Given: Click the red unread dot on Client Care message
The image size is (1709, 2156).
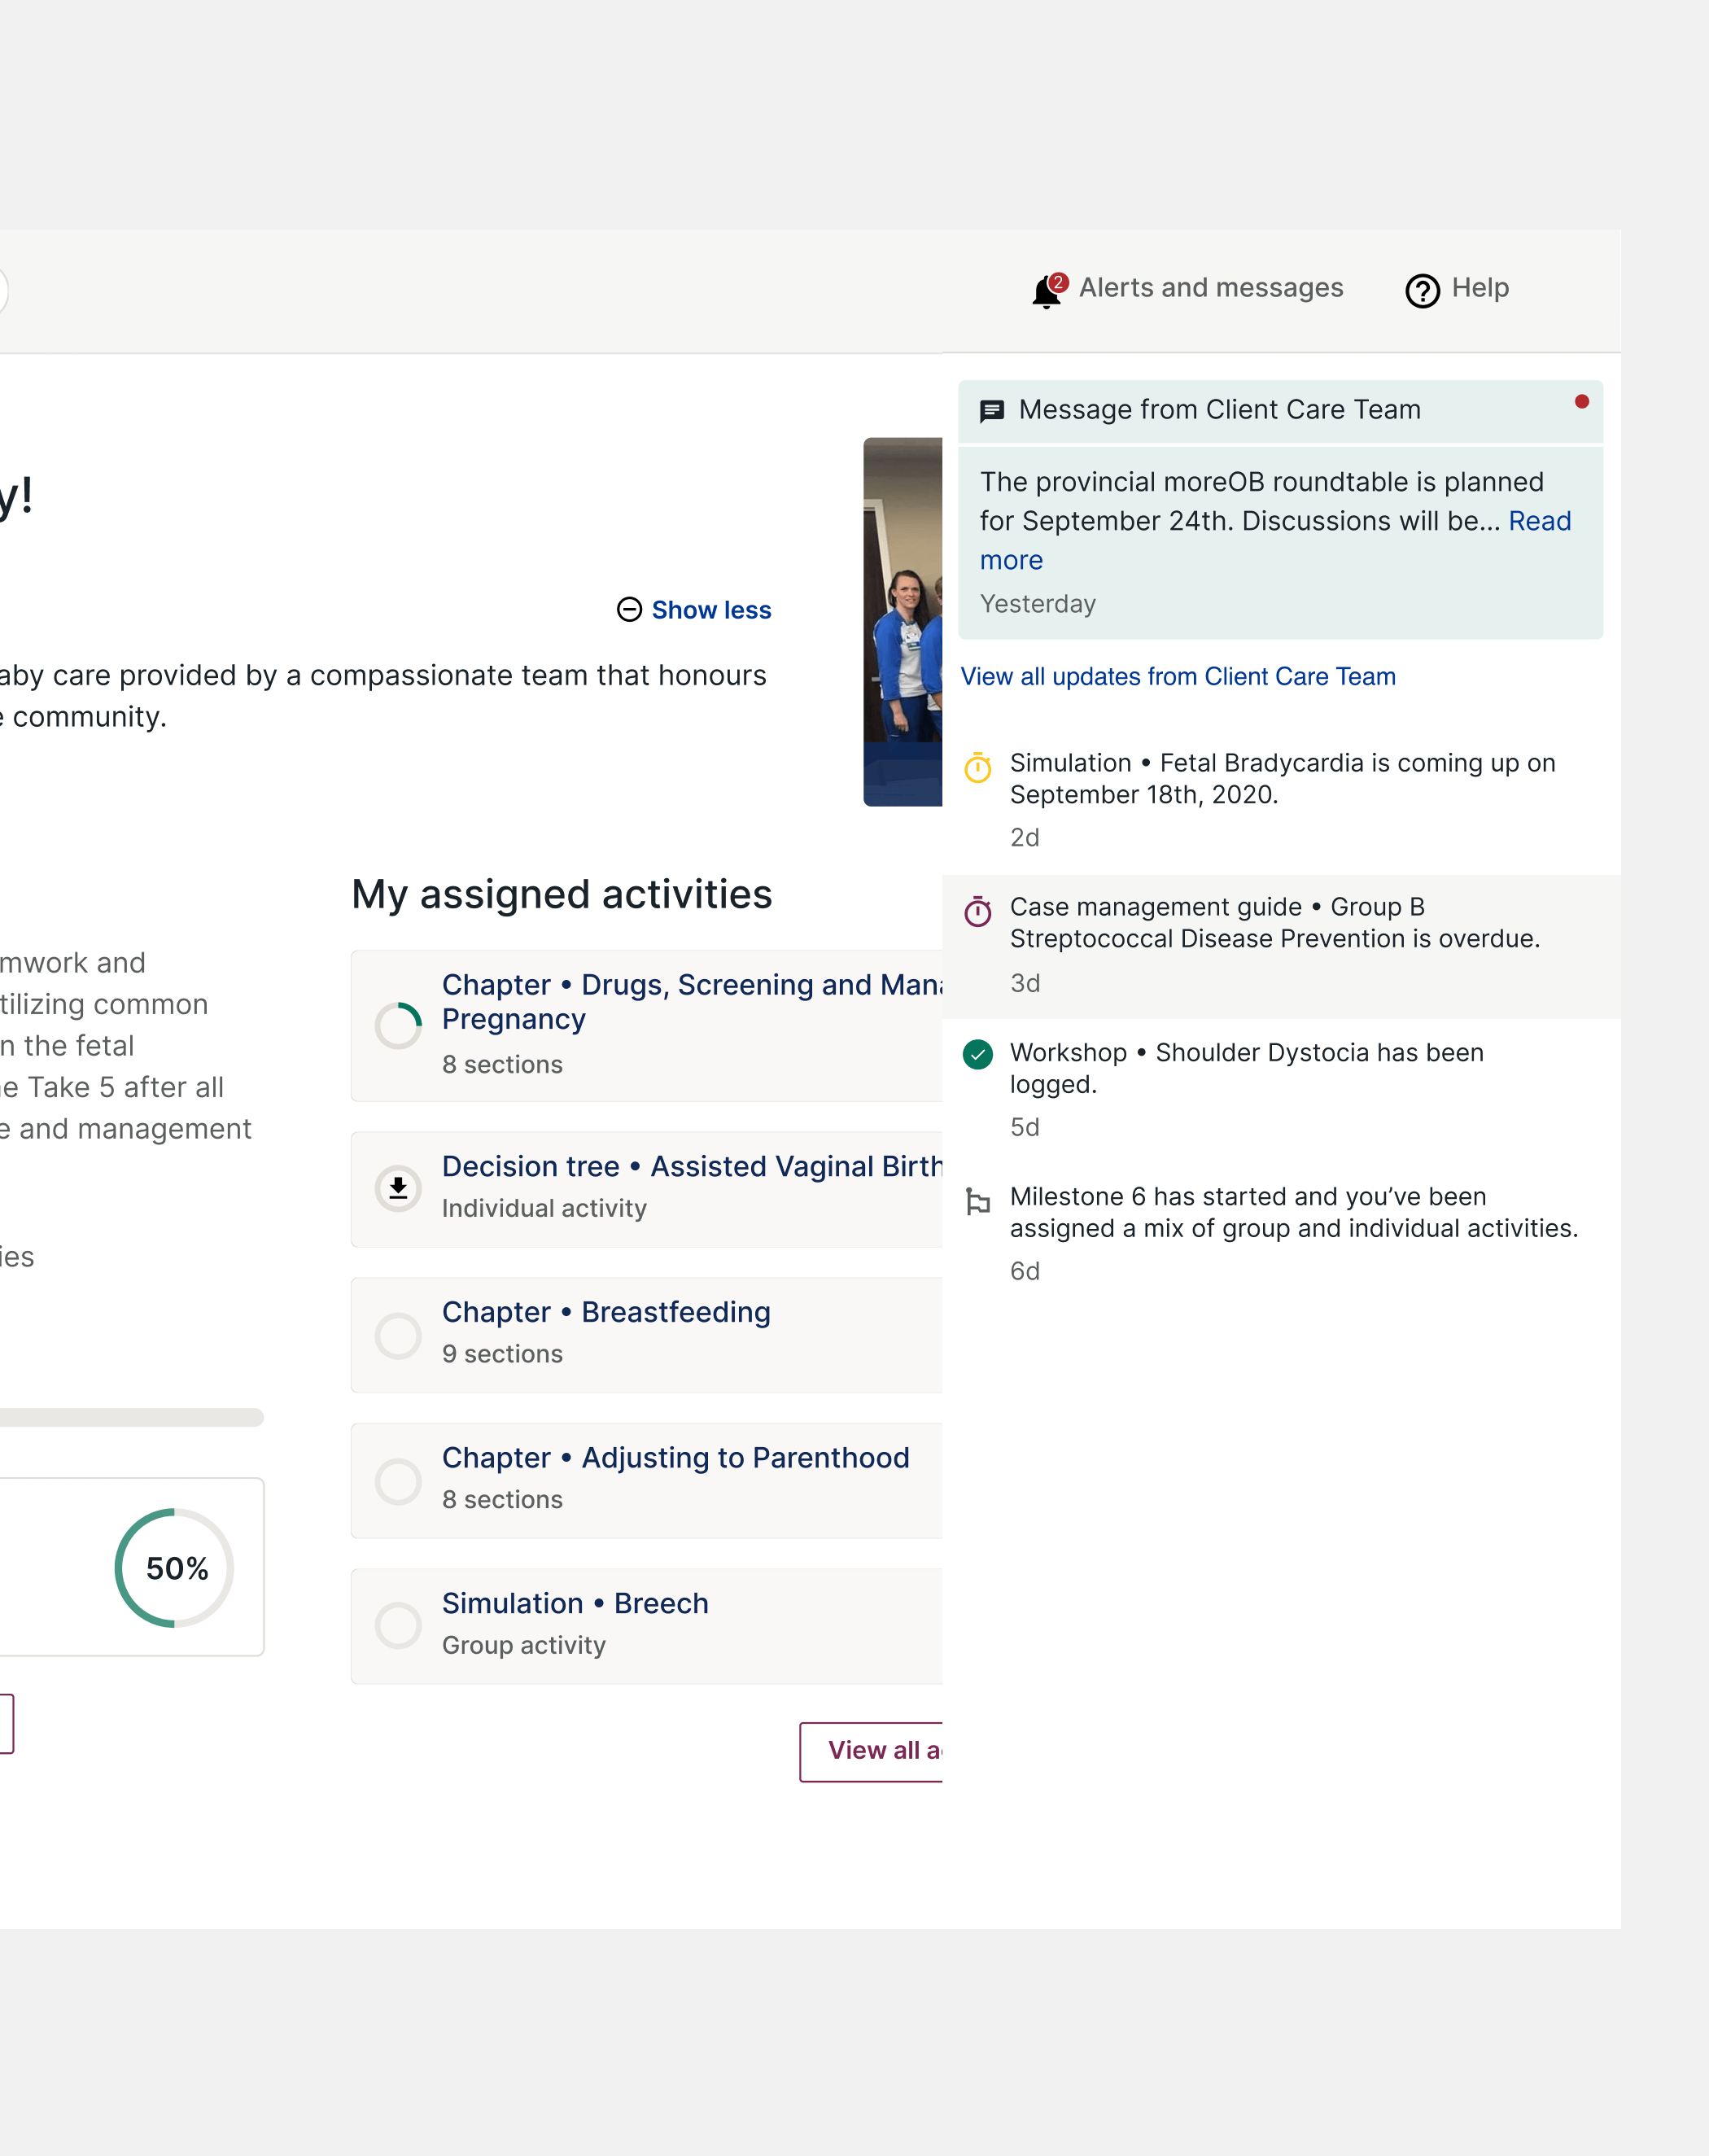Looking at the screenshot, I should (1581, 402).
